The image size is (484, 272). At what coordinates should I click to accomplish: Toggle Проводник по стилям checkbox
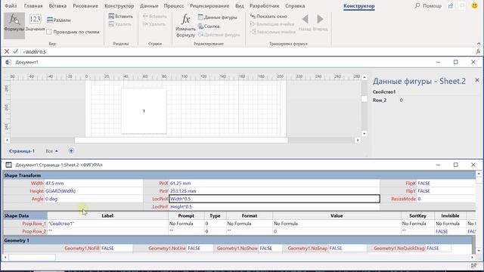(x=48, y=32)
